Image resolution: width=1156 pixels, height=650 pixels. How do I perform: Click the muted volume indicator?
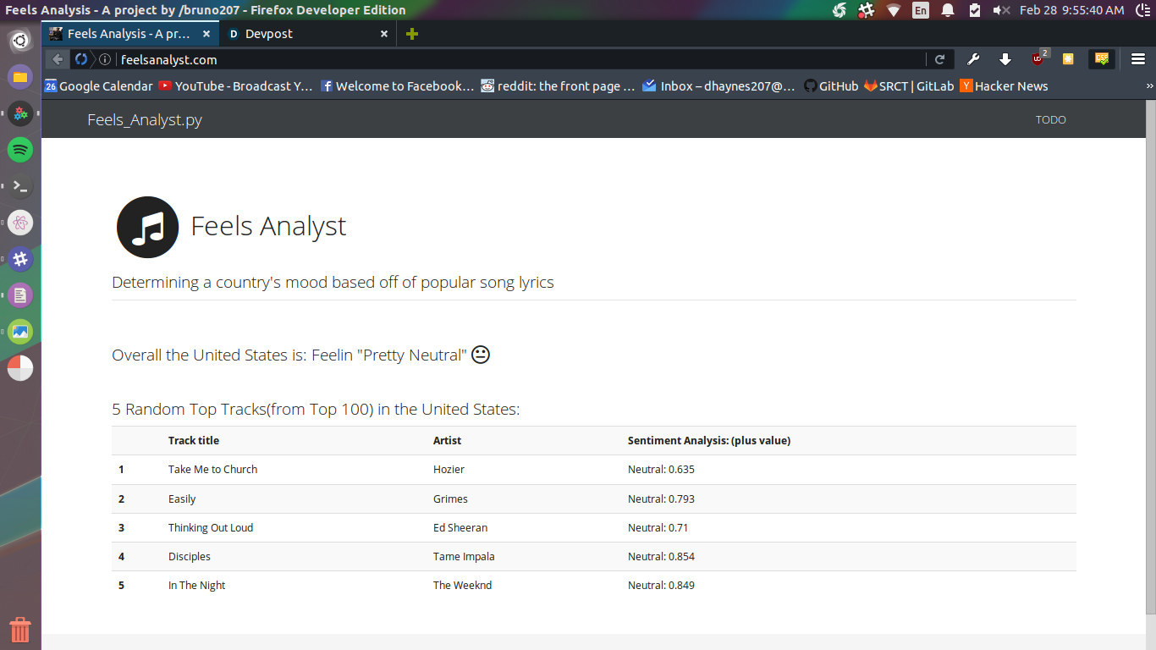1002,10
